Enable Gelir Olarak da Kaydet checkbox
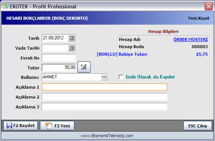 coord(121,77)
